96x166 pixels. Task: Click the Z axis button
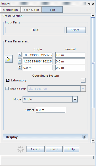click(x=20, y=67)
